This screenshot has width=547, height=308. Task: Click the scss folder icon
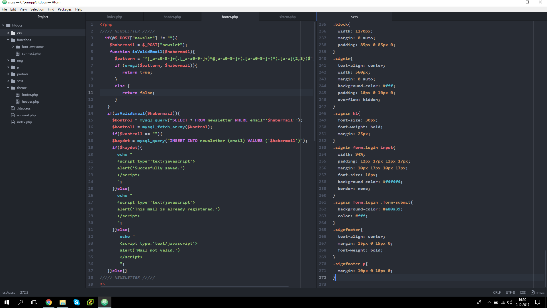13,81
